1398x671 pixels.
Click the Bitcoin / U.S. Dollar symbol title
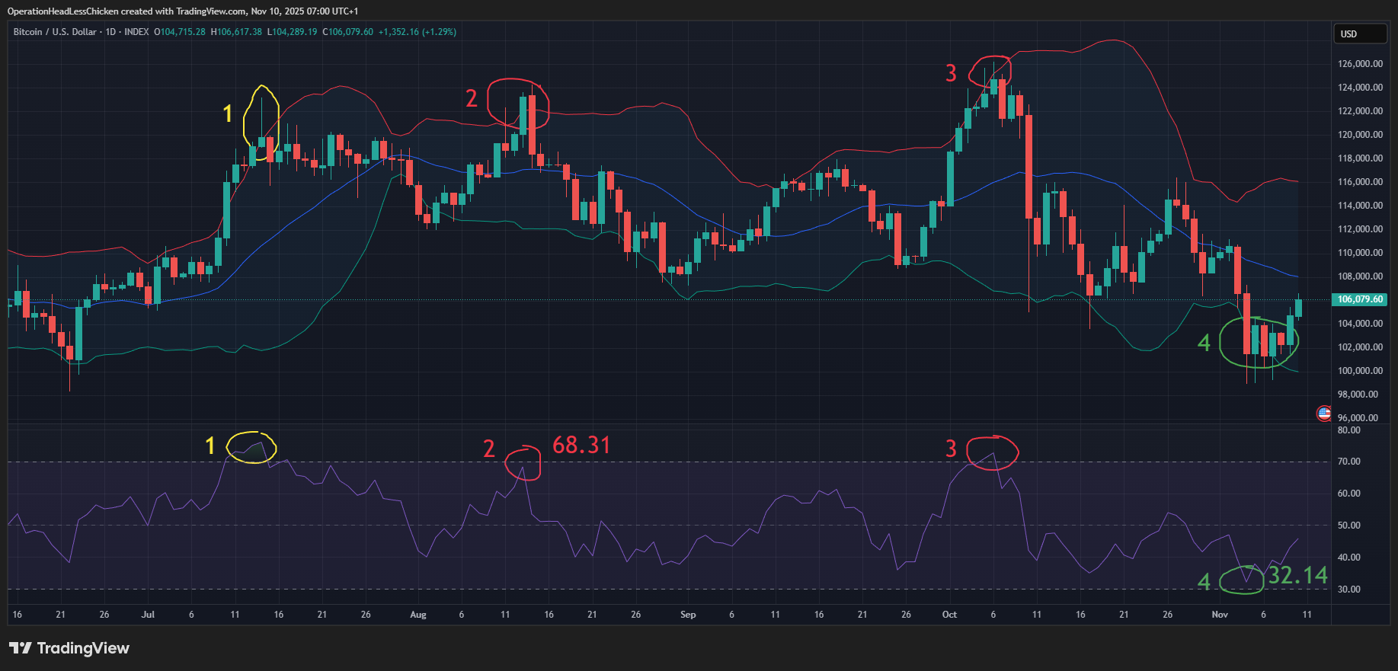coord(80,32)
